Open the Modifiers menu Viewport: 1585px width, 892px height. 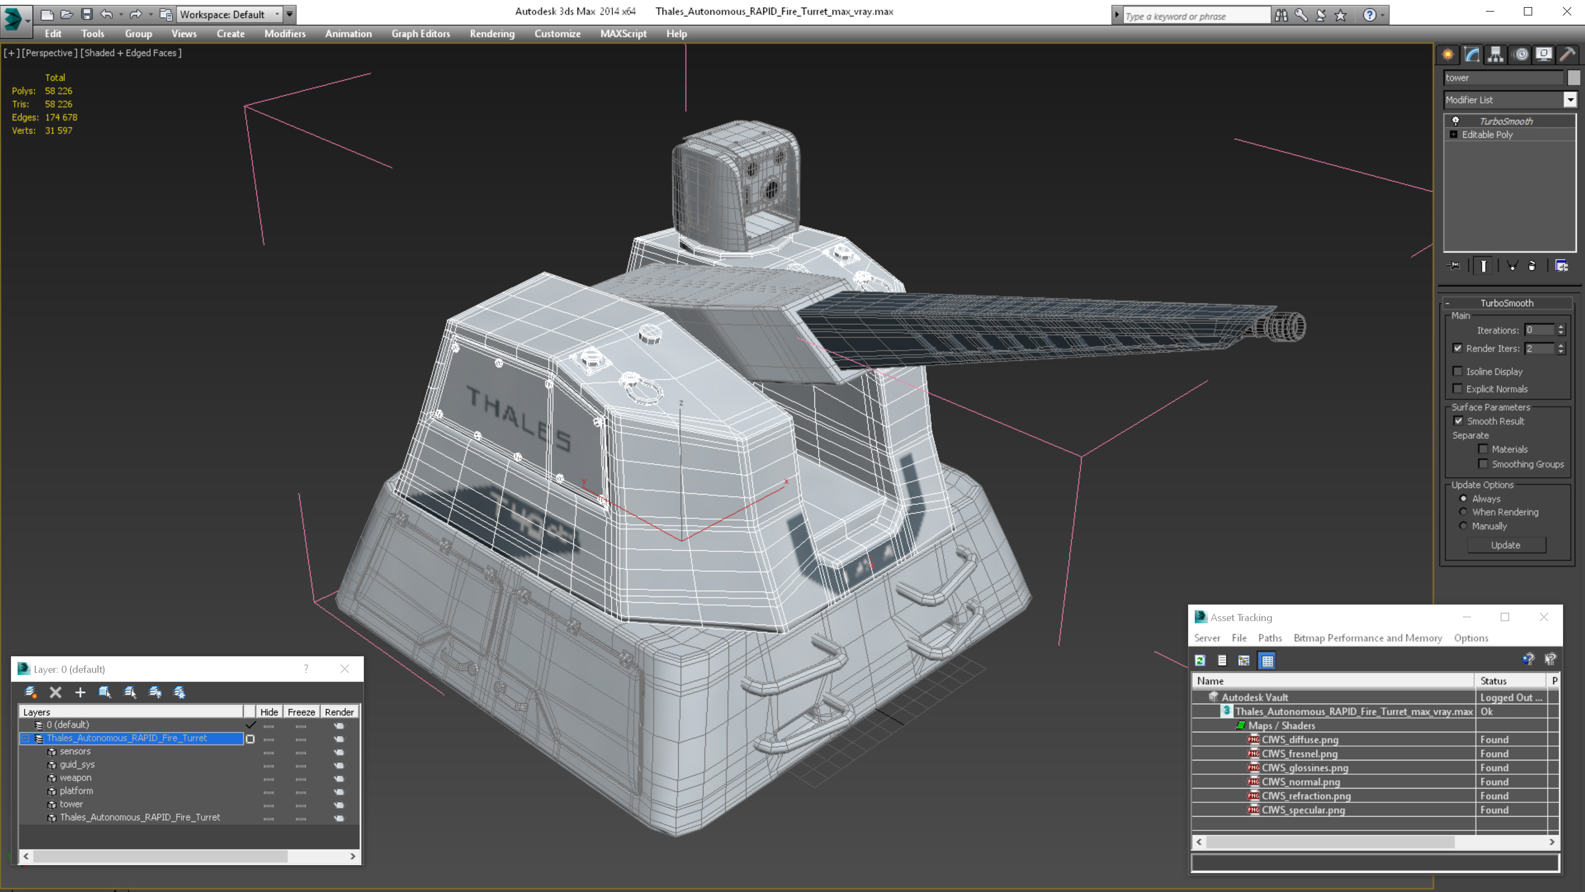(x=285, y=34)
